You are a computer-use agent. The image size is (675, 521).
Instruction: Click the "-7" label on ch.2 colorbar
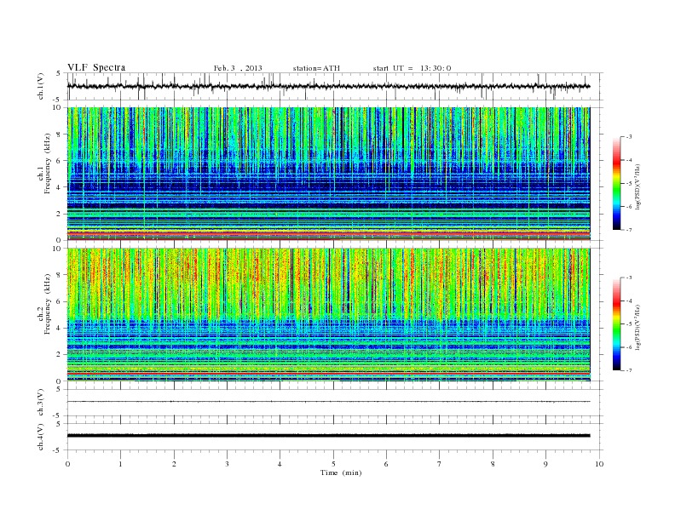pos(628,370)
